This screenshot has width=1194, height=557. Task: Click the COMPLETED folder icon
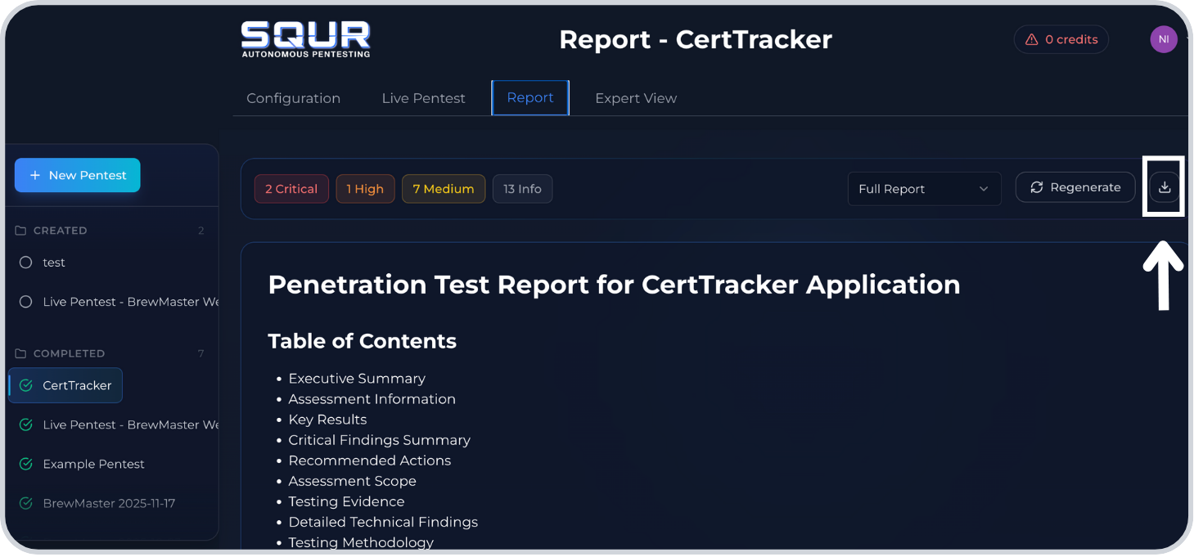tap(21, 353)
